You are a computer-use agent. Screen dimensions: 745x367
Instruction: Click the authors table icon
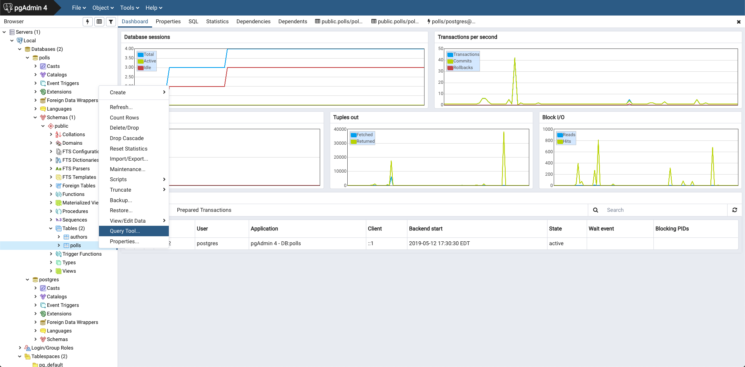(66, 237)
